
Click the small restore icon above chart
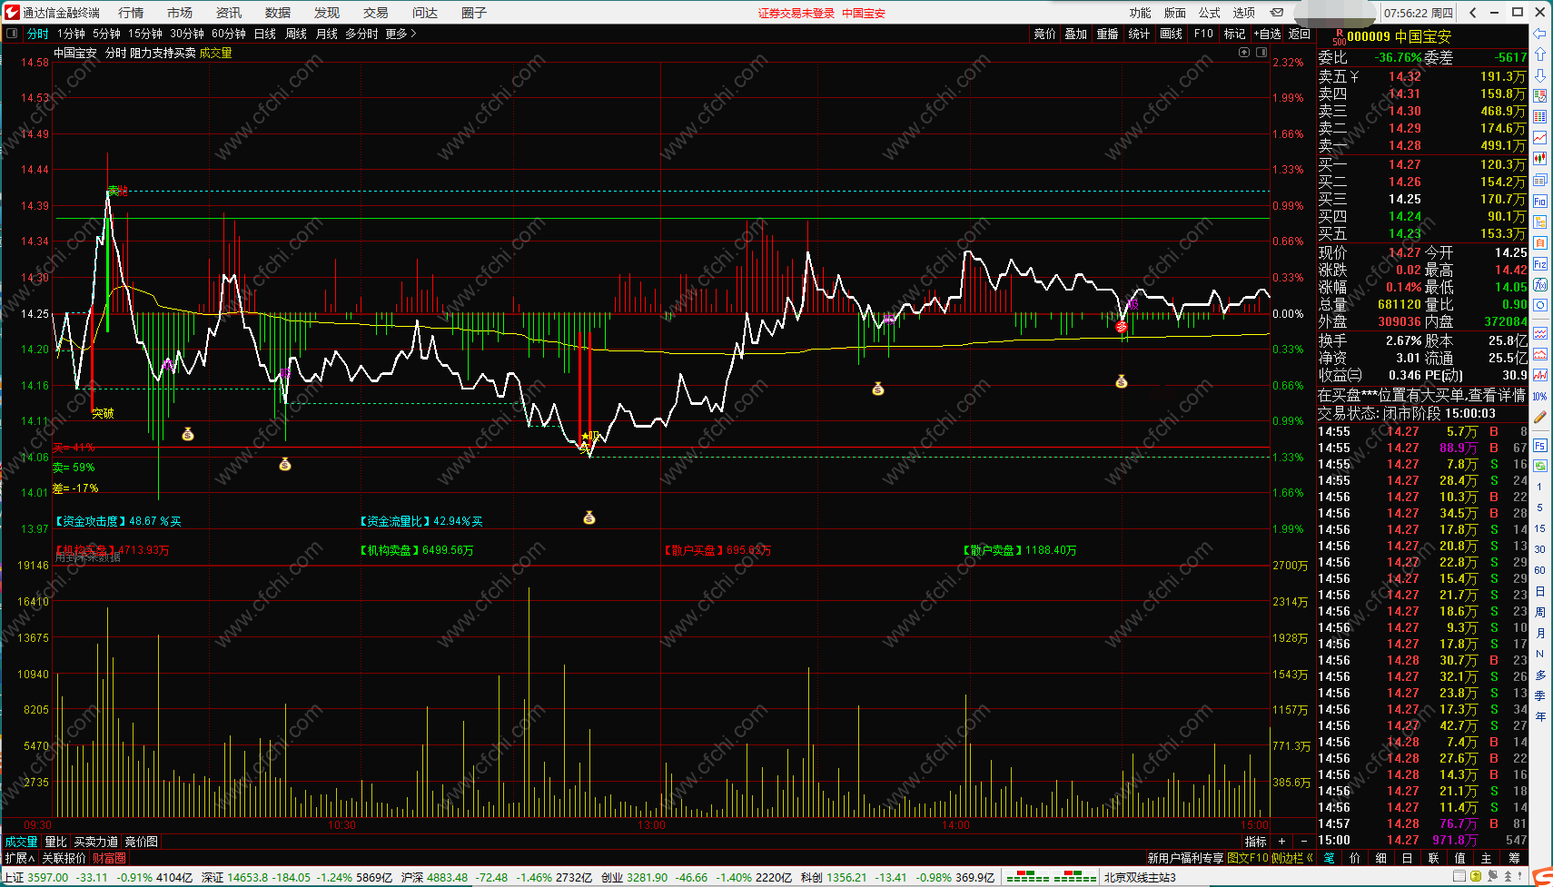(x=1261, y=53)
